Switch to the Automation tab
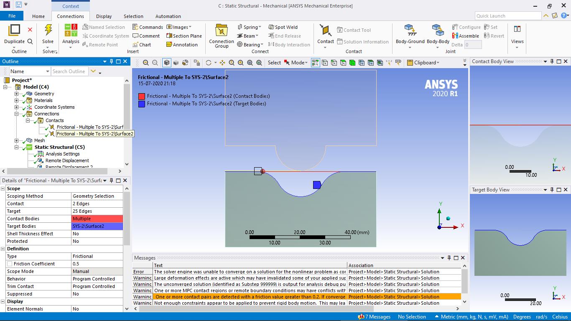Viewport: 571px width, 321px height. point(168,16)
